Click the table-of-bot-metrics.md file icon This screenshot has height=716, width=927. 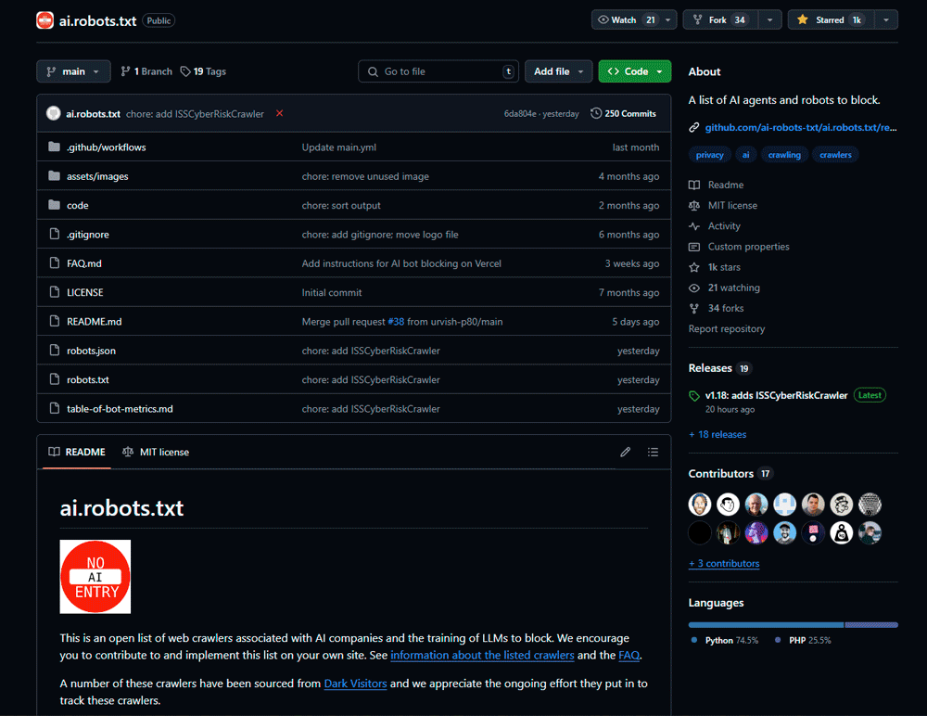pos(55,408)
